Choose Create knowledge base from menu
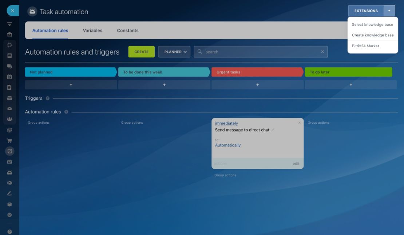Image resolution: width=404 pixels, height=235 pixels. pos(373,35)
